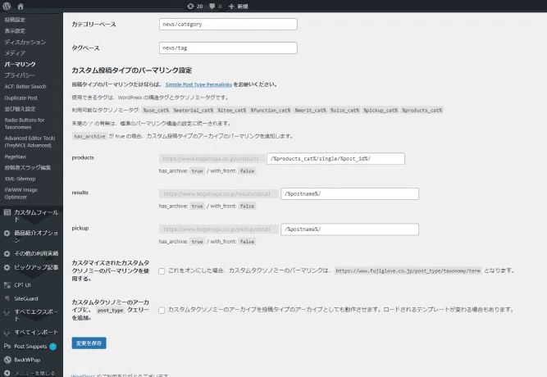Open PageNavi settings
Image resolution: width=547 pixels, height=377 pixels.
pyautogui.click(x=15, y=157)
